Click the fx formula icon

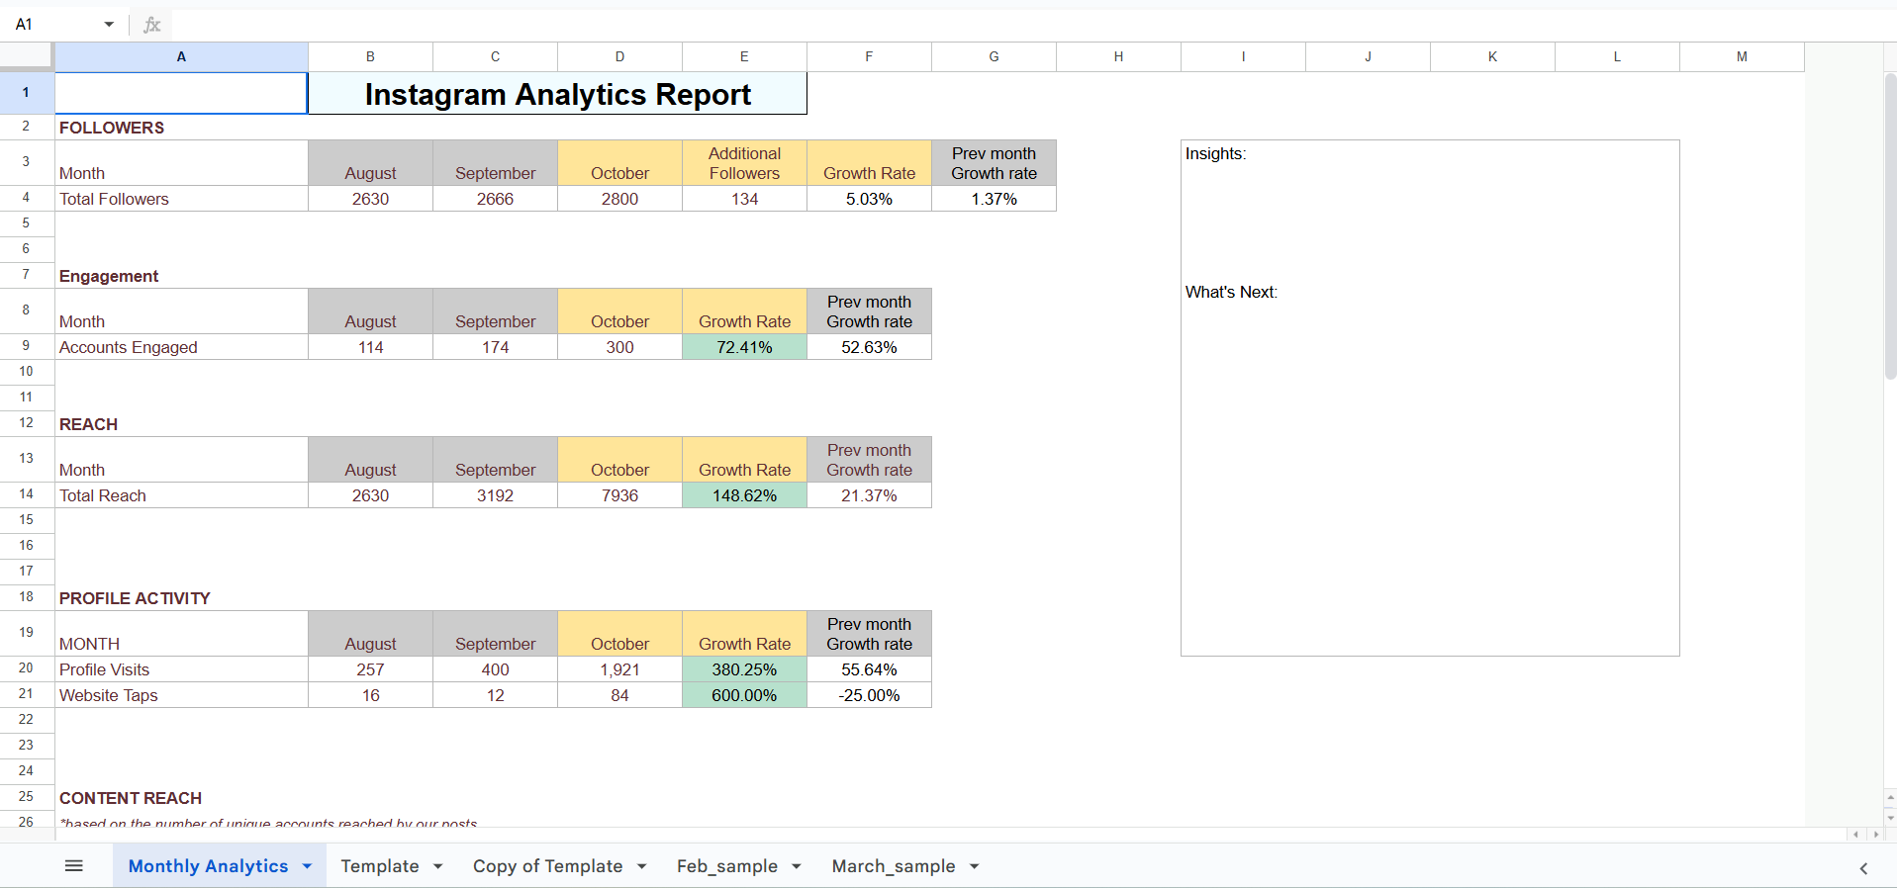151,25
